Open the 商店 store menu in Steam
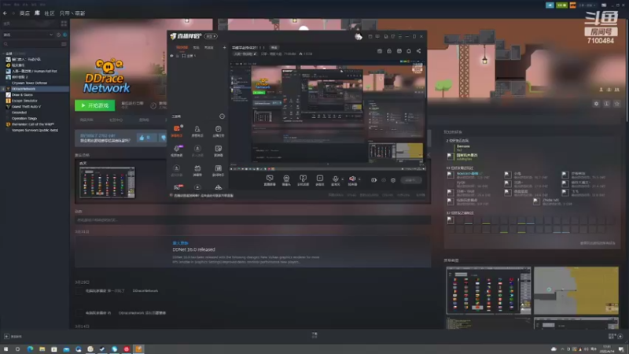 pyautogui.click(x=24, y=13)
